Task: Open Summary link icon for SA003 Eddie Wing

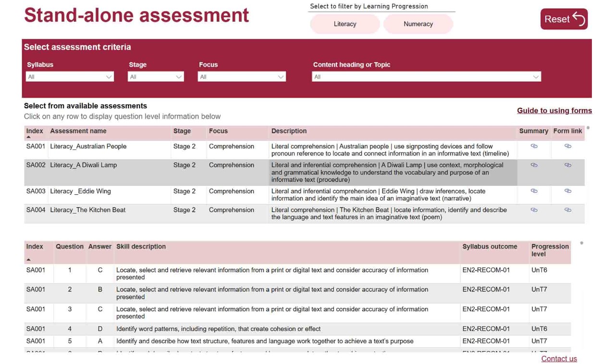Action: tap(534, 191)
